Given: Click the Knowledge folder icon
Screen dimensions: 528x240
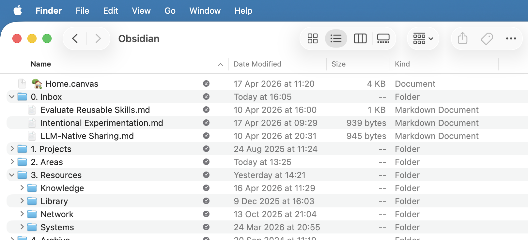Looking at the screenshot, I should point(32,188).
